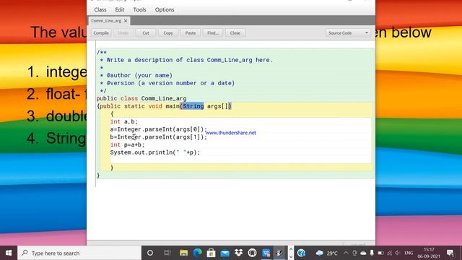Open File Explorer from the taskbar

pyautogui.click(x=183, y=253)
